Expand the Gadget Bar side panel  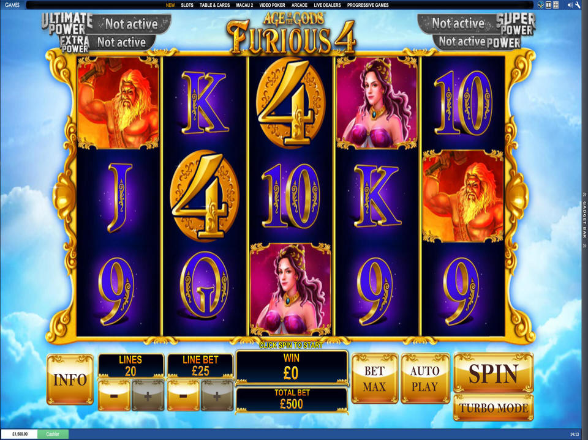point(584,220)
